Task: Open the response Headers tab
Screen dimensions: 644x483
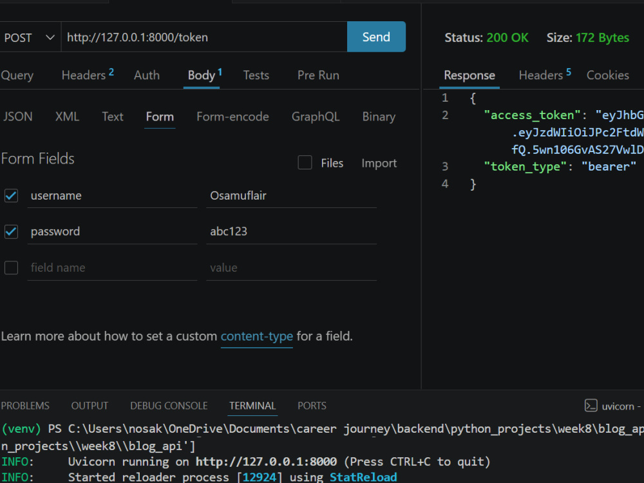Action: (545, 75)
